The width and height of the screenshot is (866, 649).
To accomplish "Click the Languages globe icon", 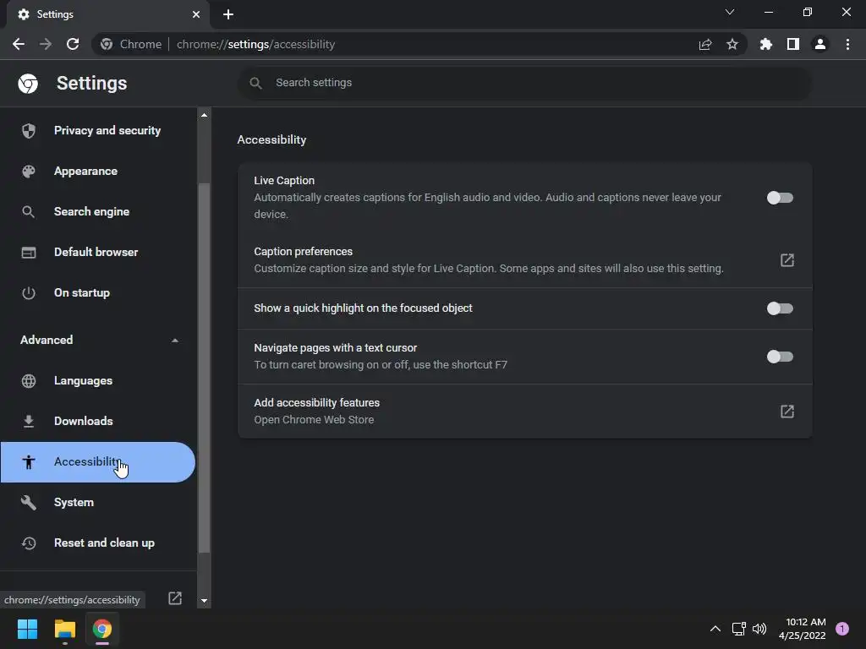I will tap(28, 381).
